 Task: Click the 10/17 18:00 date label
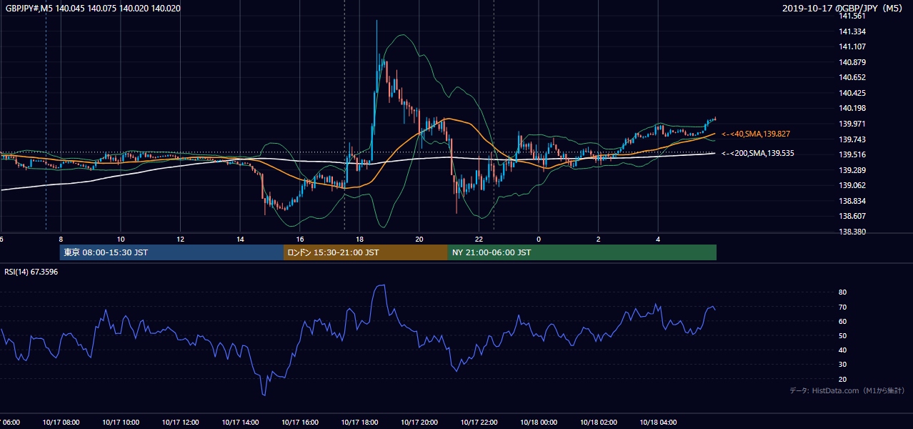click(359, 423)
